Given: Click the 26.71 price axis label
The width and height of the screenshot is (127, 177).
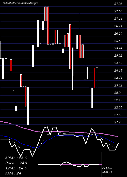Looking at the screenshot, I should [x=118, y=26].
